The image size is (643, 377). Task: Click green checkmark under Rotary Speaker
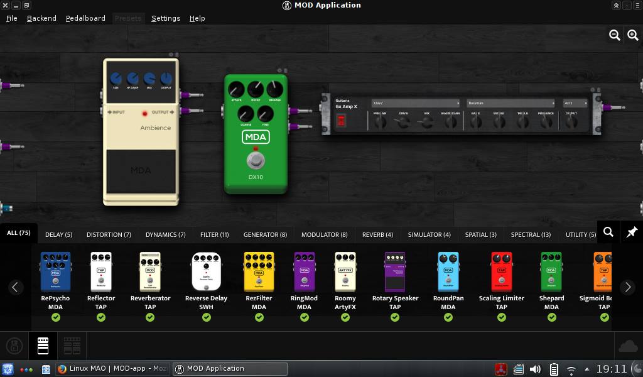[395, 317]
